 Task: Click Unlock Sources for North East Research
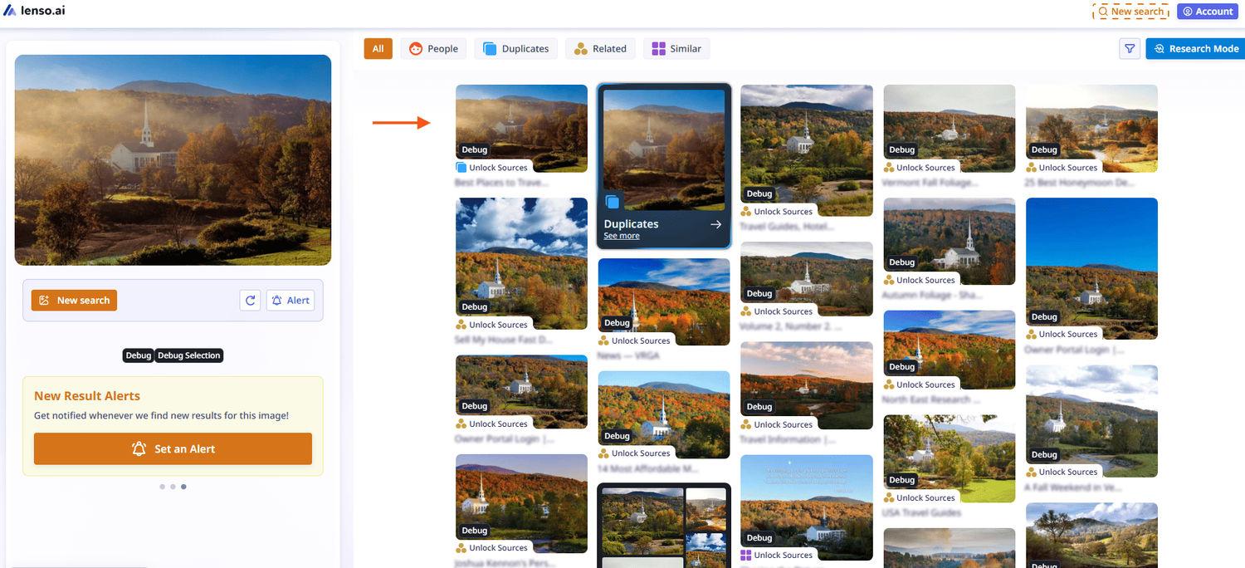coord(920,384)
